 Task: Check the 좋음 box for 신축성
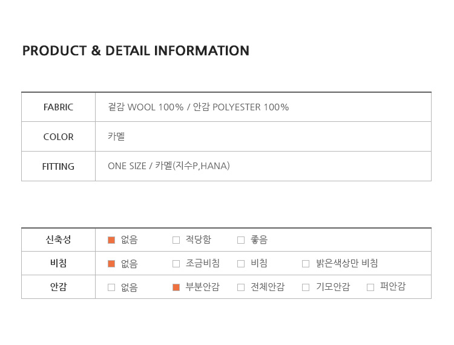pos(241,240)
